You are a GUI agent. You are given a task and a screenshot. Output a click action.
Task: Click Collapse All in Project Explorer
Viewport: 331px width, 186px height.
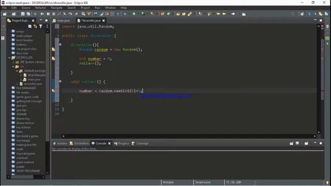click(30, 26)
